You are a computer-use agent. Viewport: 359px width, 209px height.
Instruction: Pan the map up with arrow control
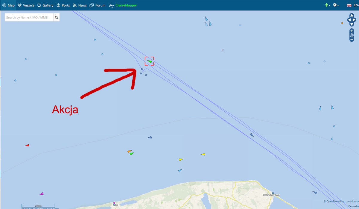[x=352, y=15]
